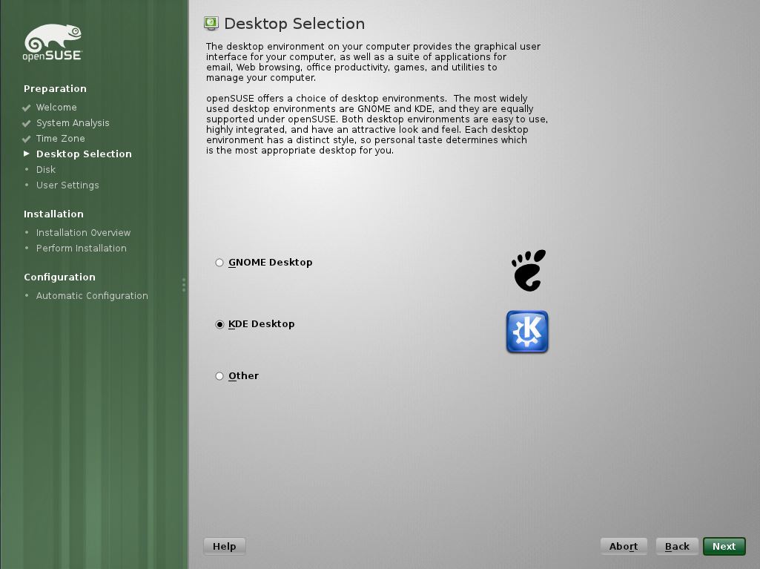Image resolution: width=760 pixels, height=569 pixels.
Task: Click the GNOME footprint logo
Action: coord(529,271)
